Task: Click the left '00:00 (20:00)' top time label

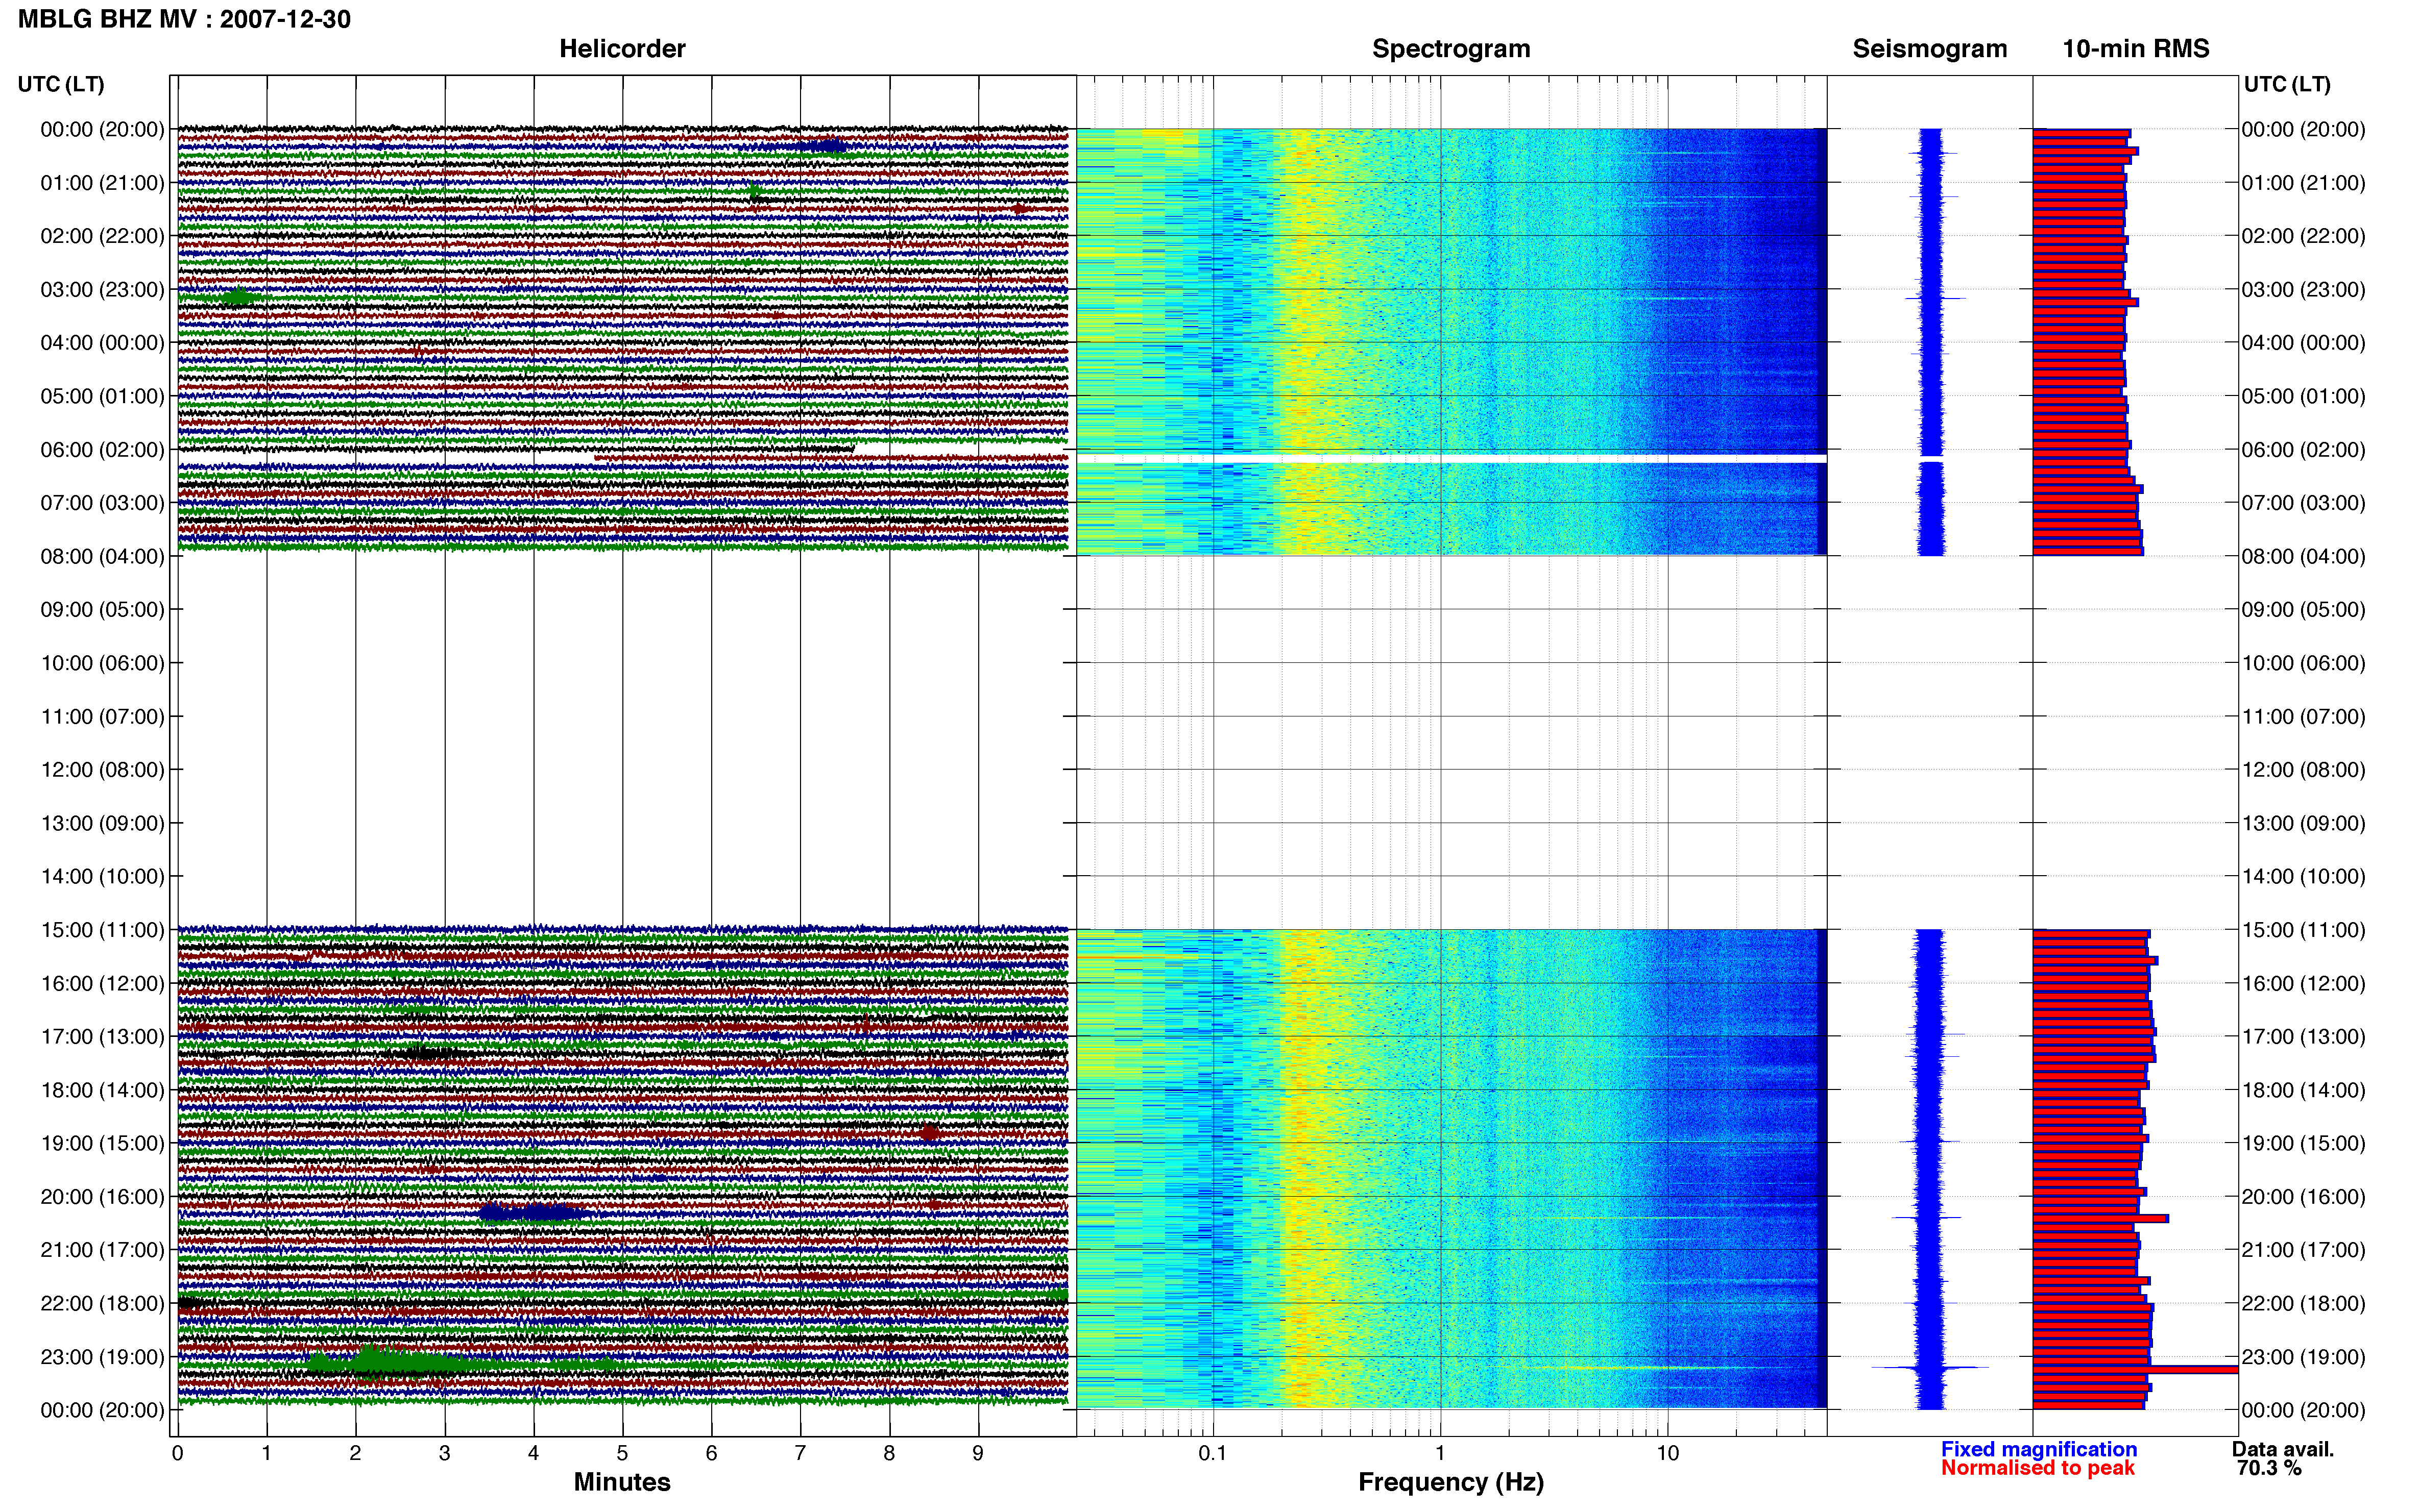Action: 102,129
